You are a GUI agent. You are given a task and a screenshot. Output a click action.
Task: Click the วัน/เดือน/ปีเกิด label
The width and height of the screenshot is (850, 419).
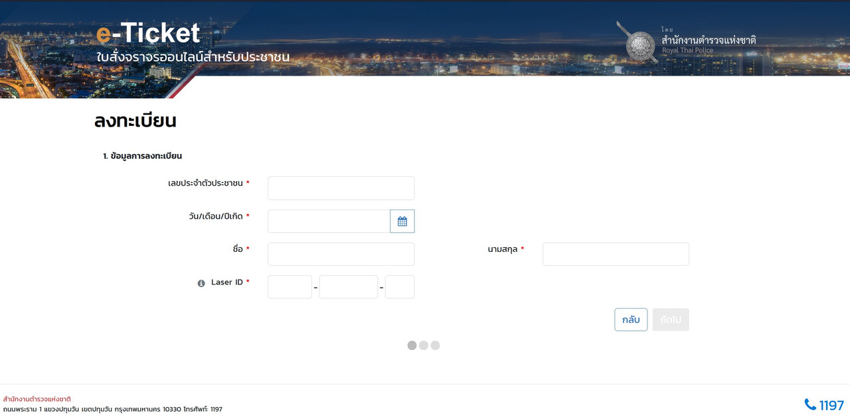pos(216,216)
